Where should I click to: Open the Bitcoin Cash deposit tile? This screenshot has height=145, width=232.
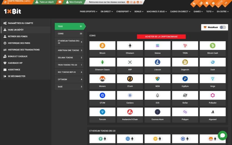[x=213, y=48]
